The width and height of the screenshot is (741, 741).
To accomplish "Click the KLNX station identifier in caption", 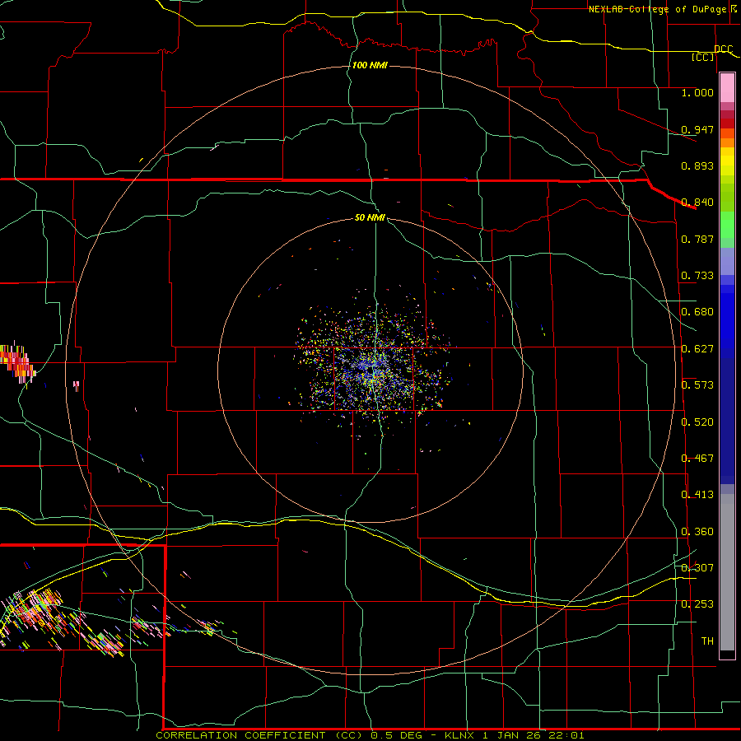I will coord(461,735).
